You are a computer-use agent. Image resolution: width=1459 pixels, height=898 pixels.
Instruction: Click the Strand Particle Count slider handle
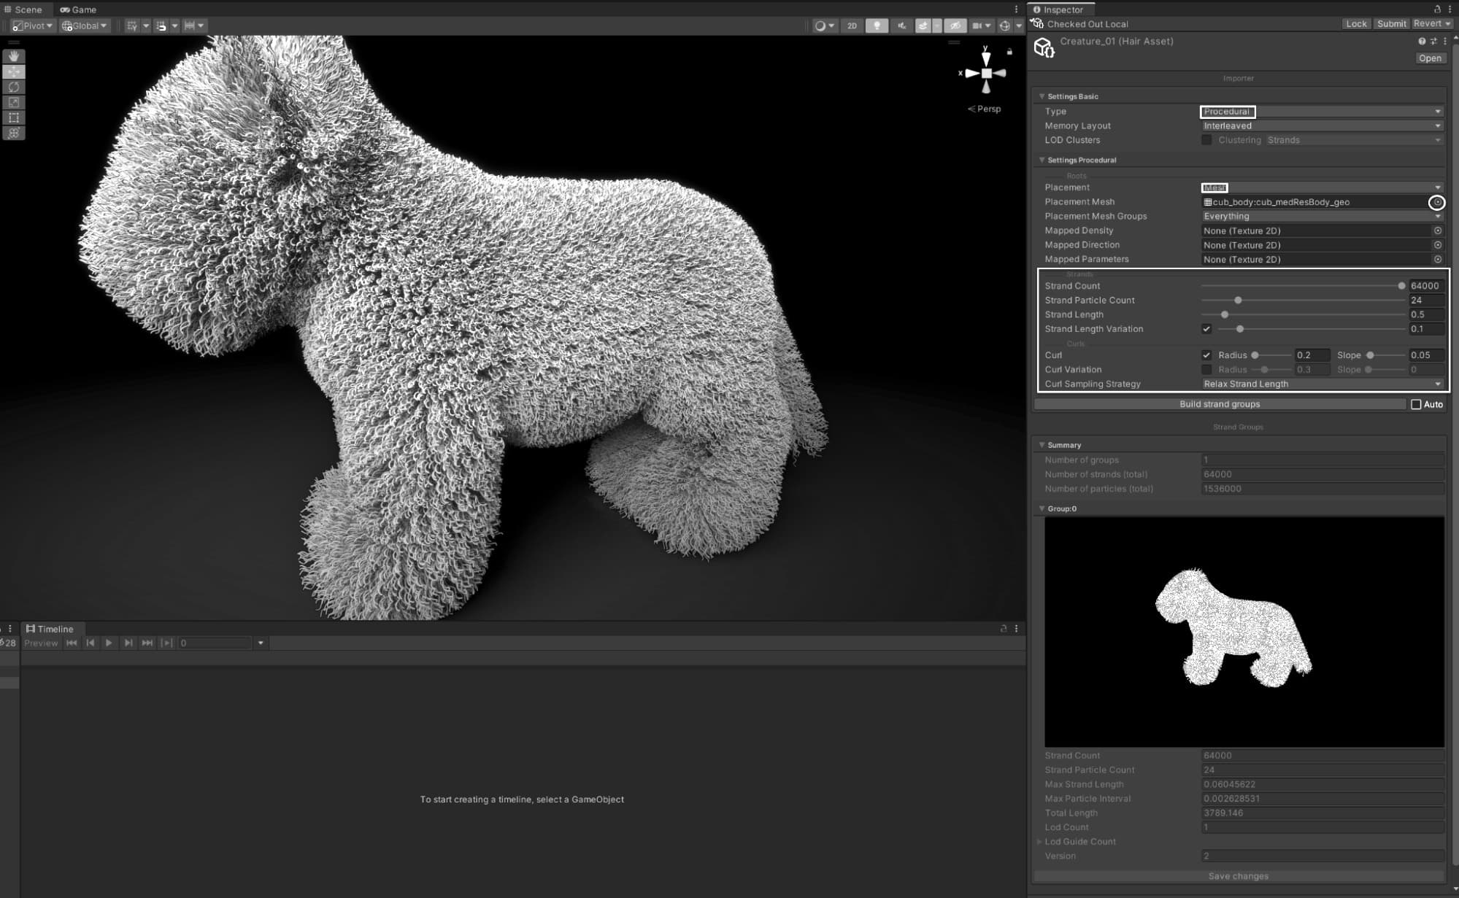click(1238, 301)
